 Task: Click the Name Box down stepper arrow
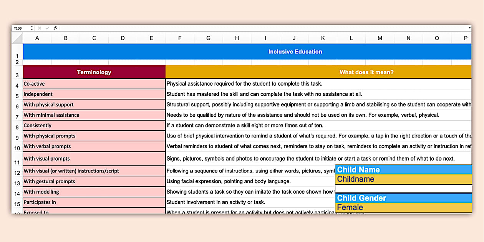(x=31, y=29)
